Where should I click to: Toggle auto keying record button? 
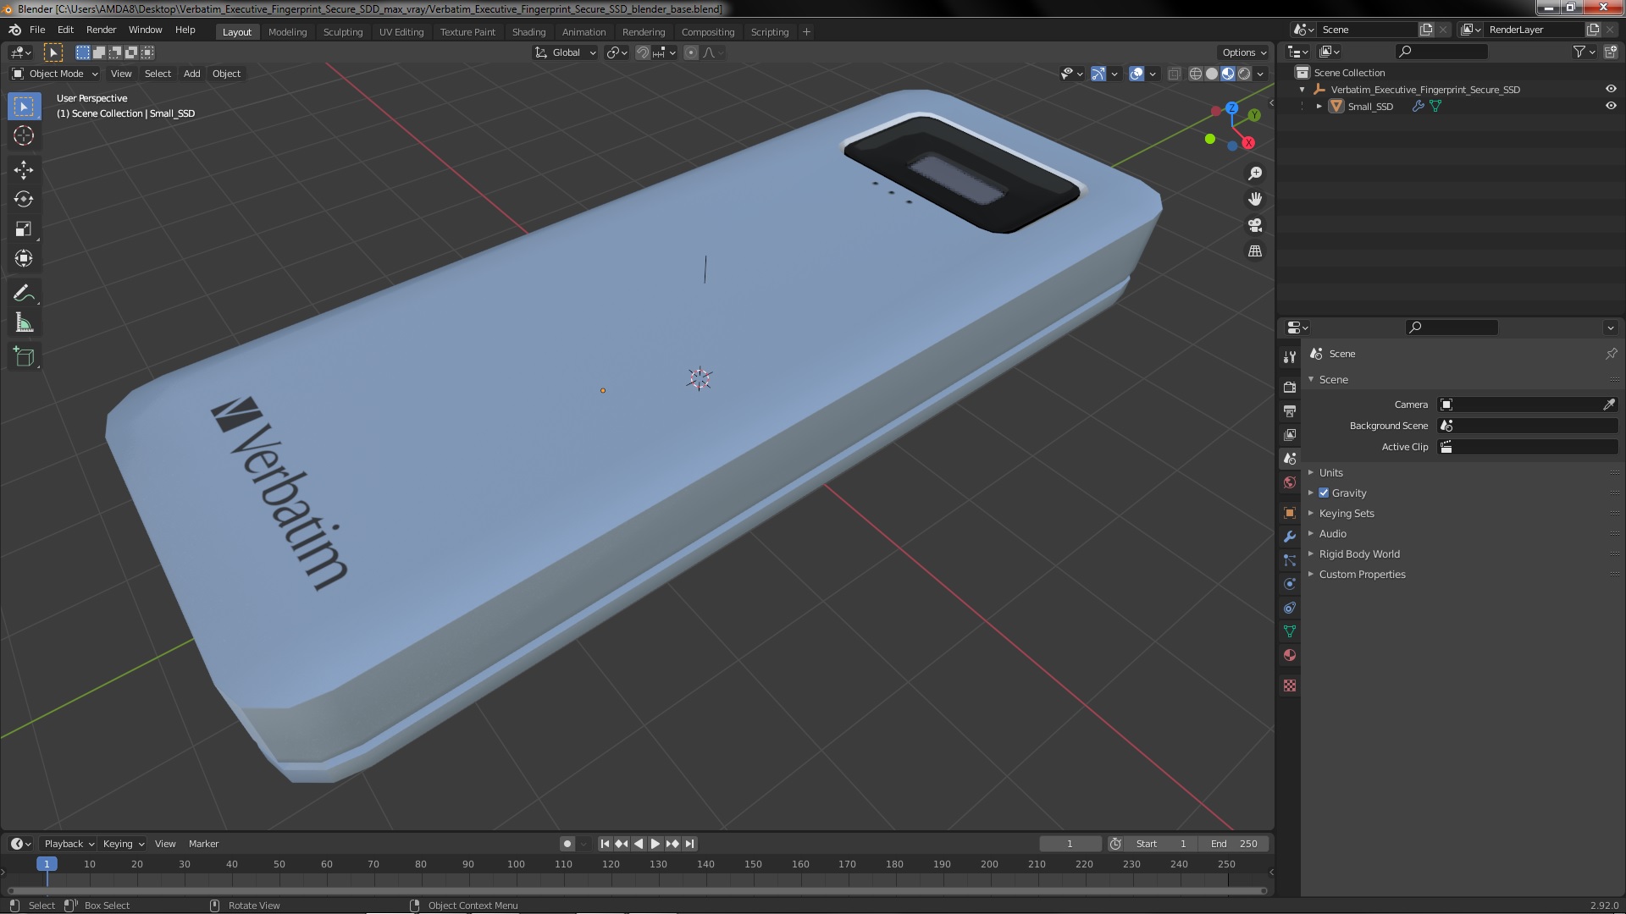tap(567, 844)
